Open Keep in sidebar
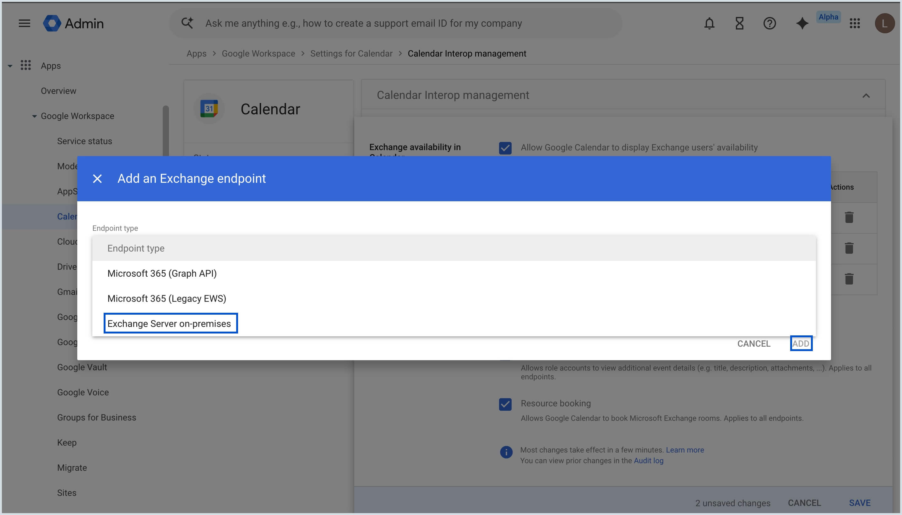The height and width of the screenshot is (515, 902). 67,442
